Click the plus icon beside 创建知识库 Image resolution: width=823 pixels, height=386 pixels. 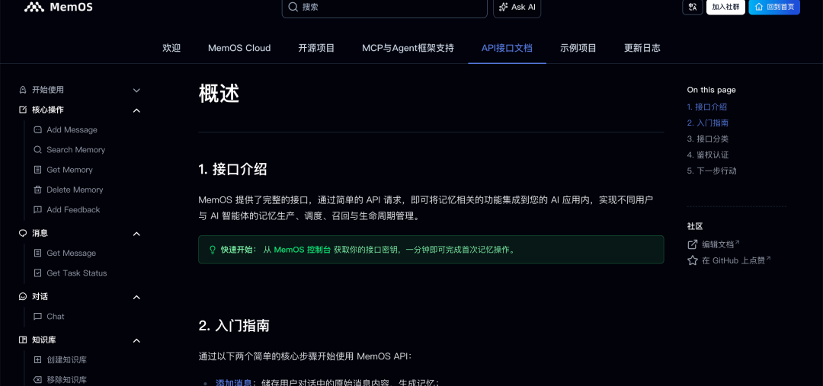pyautogui.click(x=37, y=360)
